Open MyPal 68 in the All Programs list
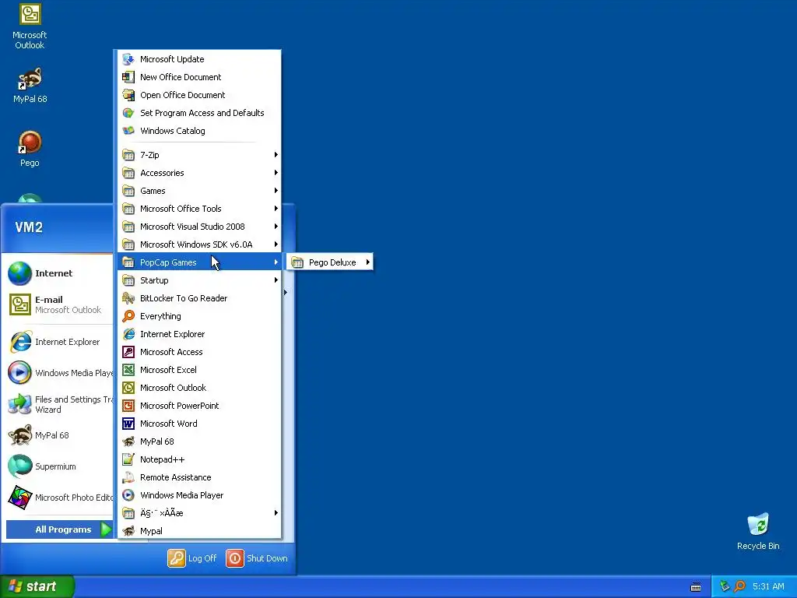The image size is (797, 598). [199, 441]
